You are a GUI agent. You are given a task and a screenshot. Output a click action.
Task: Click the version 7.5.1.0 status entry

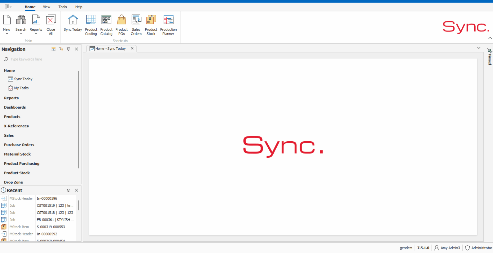coord(423,248)
